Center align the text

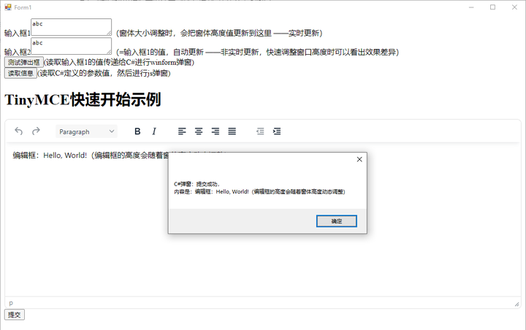pos(199,131)
